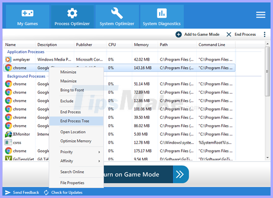Click the Check for Updates link
Screen dimensions: 273x198
click(67, 193)
